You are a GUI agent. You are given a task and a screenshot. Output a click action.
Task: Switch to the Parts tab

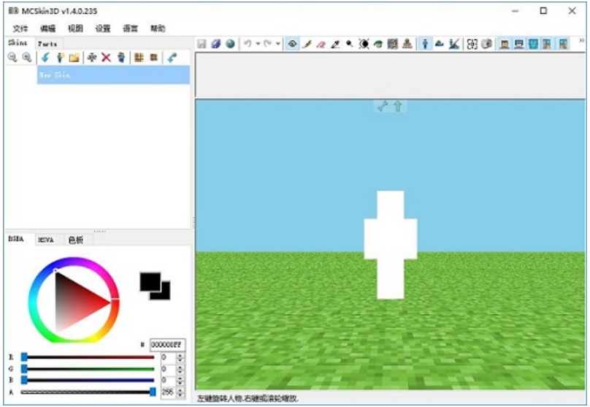tap(47, 43)
